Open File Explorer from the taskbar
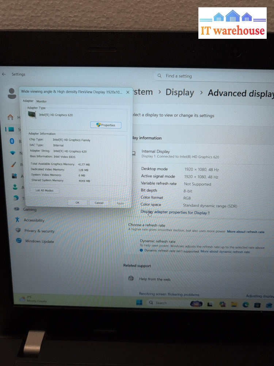This screenshot has height=366, width=274. (x=234, y=304)
